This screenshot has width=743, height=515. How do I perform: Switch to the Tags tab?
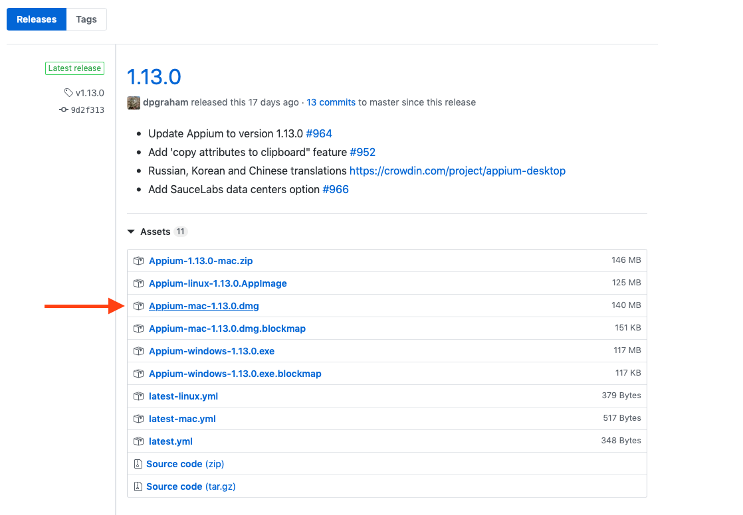click(86, 19)
